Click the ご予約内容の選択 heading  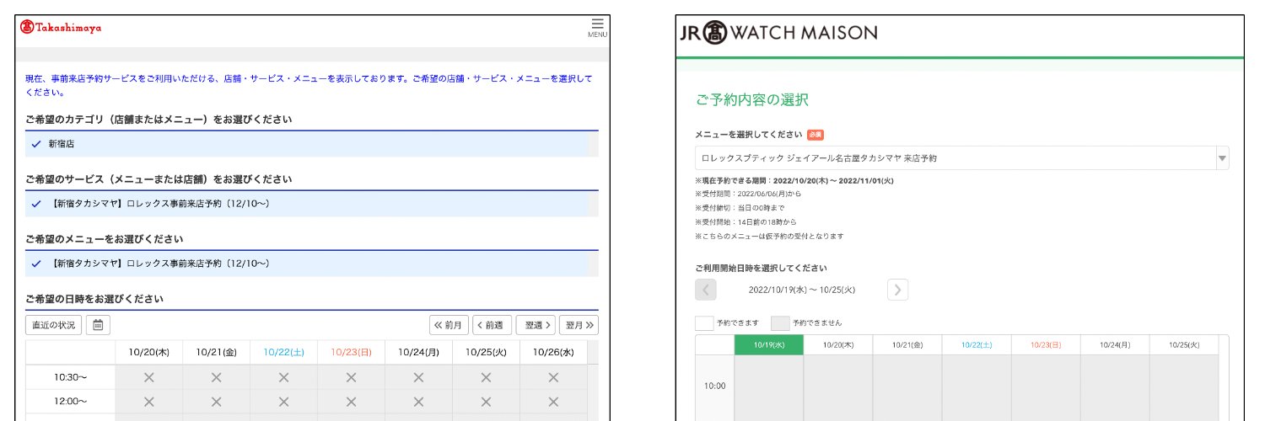click(x=752, y=99)
